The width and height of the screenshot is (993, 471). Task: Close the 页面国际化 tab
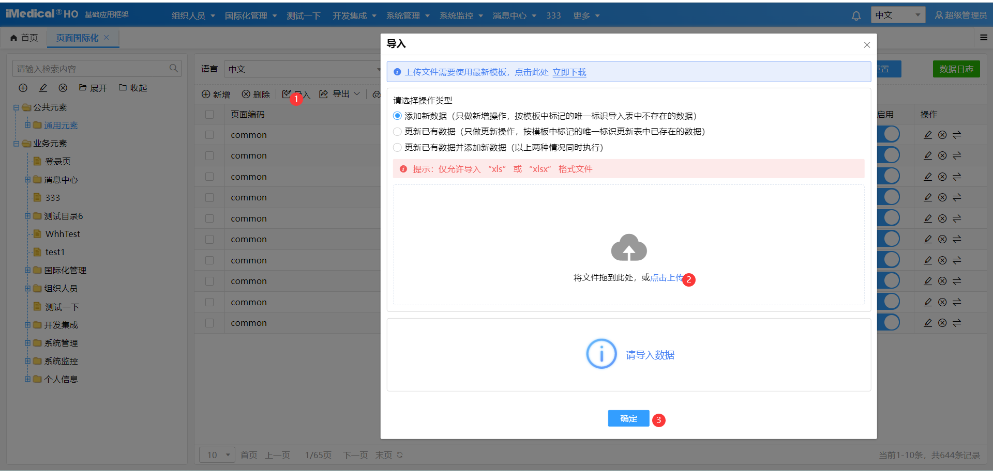tap(107, 37)
